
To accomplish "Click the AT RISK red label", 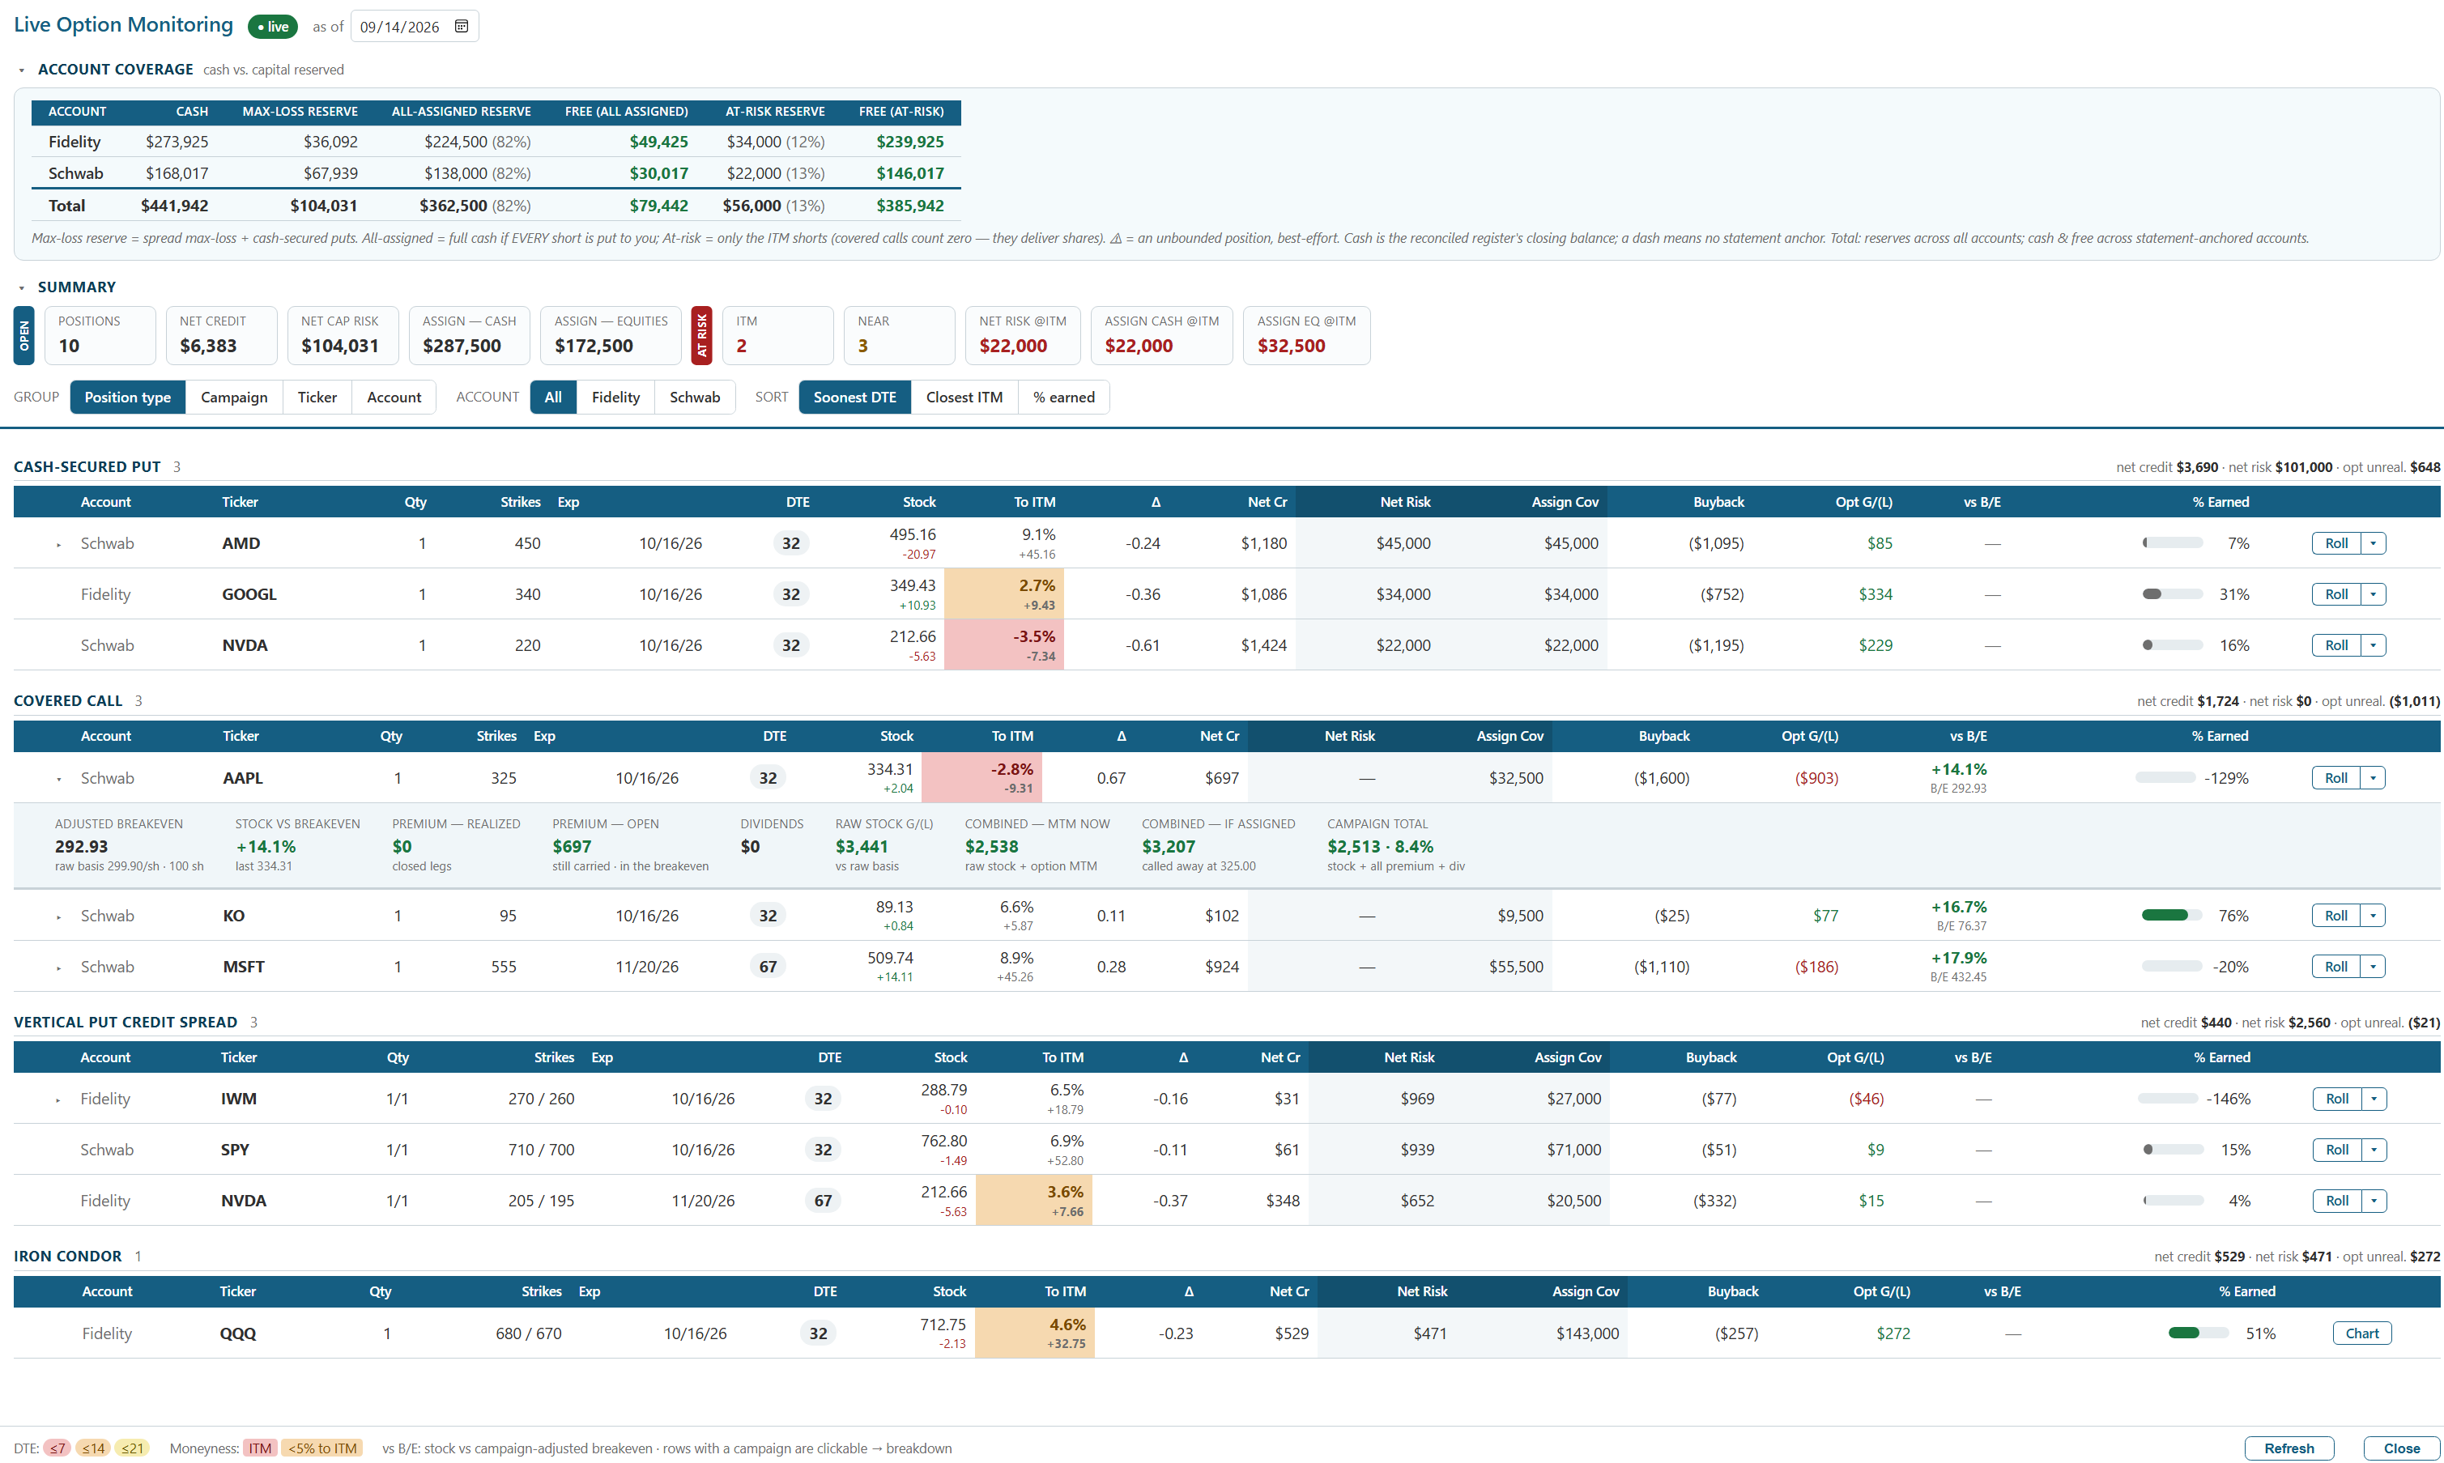I will 702,336.
